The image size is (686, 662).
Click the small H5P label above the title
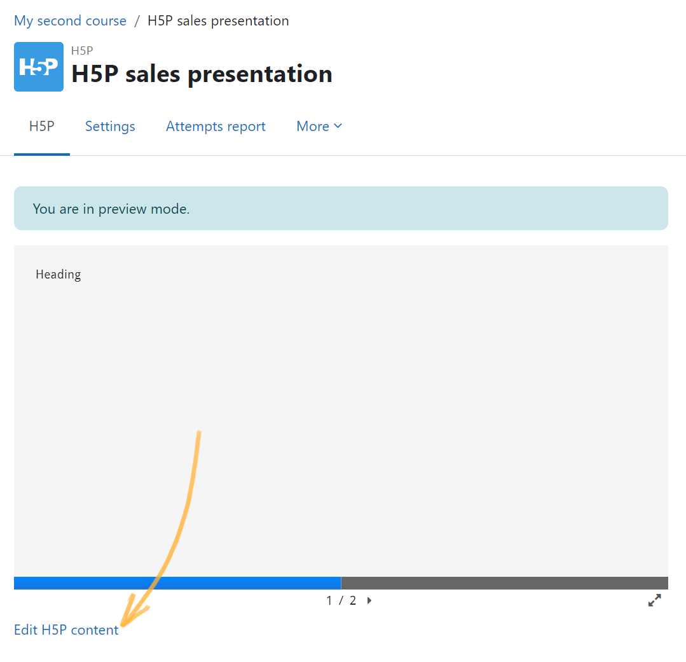82,51
